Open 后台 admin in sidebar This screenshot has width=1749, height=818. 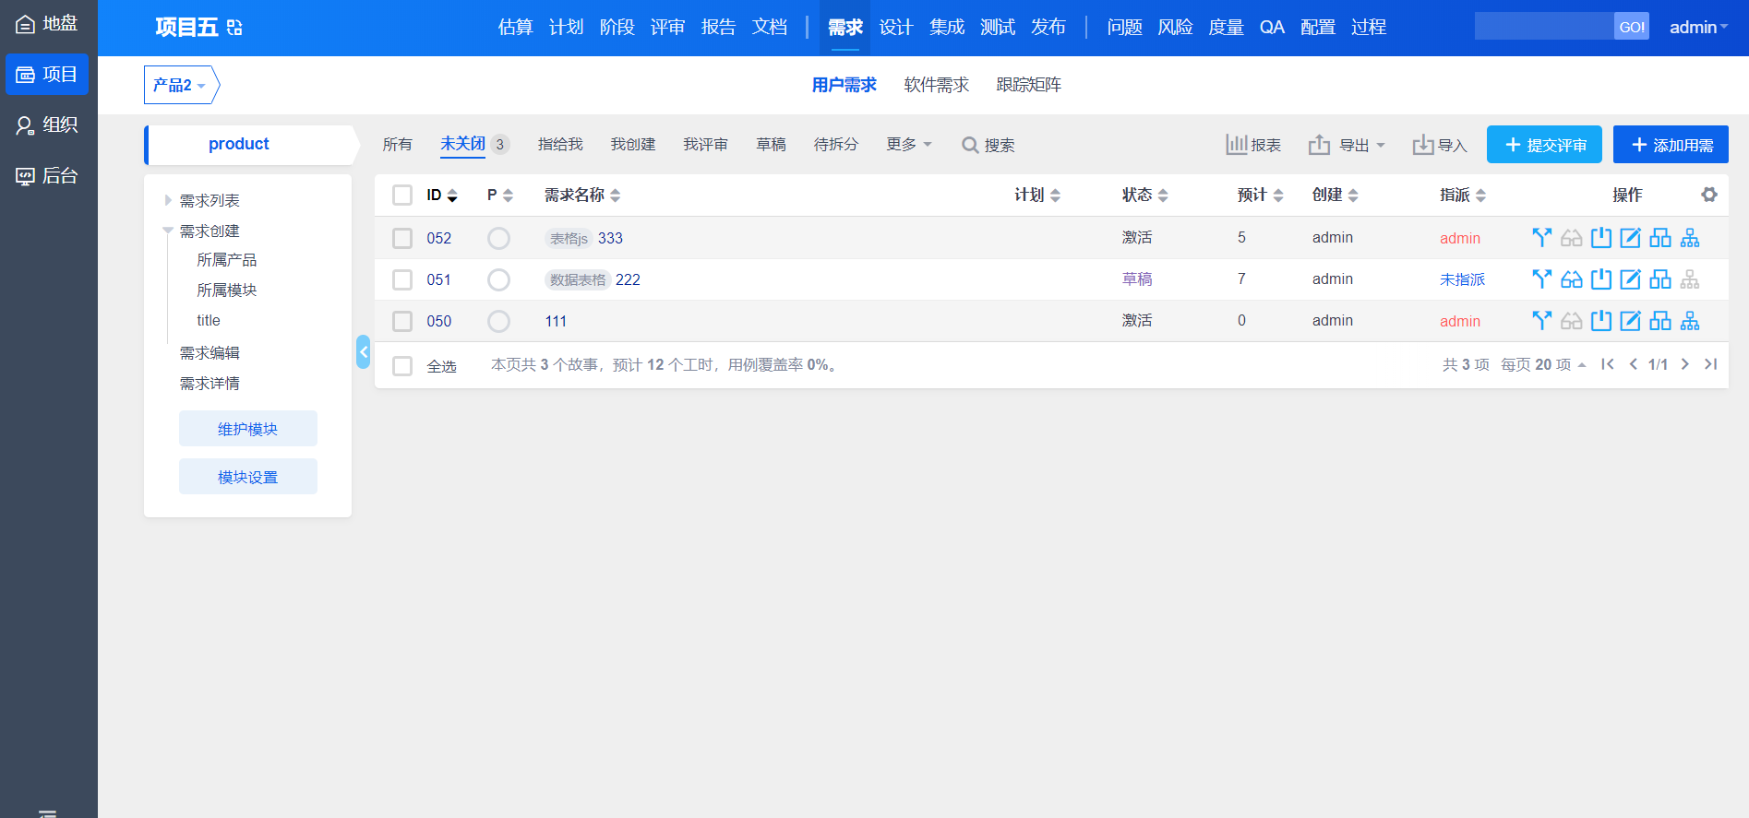[x=47, y=175]
